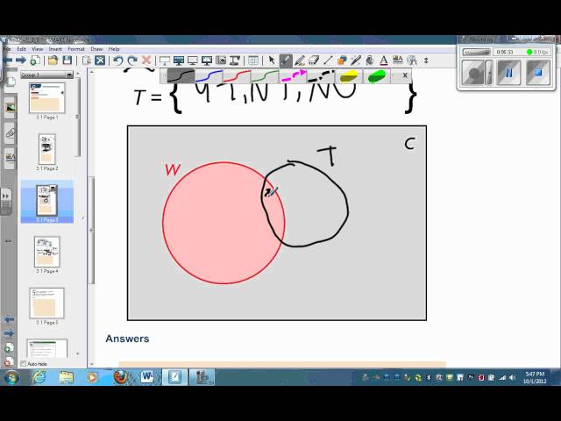The image size is (561, 421).
Task: Open the screen capture toolbar icon
Action: tap(221, 61)
